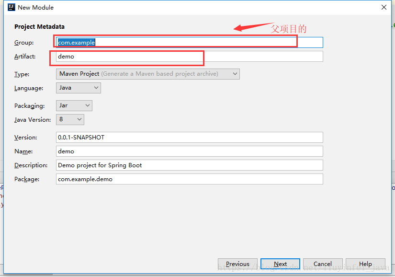Click the Description label
Viewport: 395px width, 277px height.
point(31,165)
